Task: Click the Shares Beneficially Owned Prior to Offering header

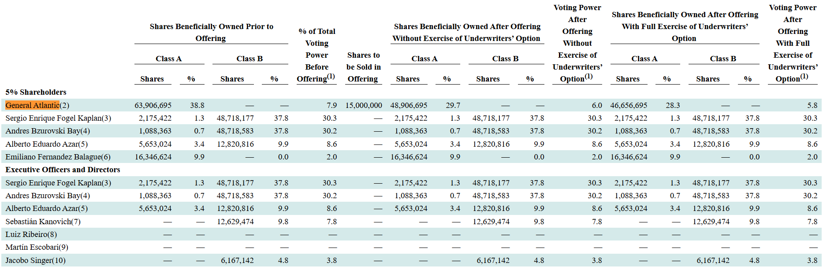Action: (211, 32)
